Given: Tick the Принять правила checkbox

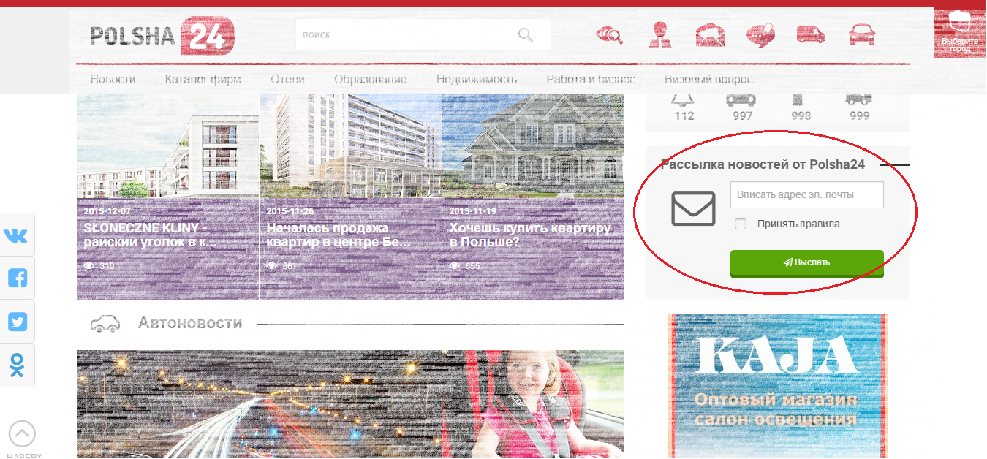Looking at the screenshot, I should pyautogui.click(x=741, y=224).
